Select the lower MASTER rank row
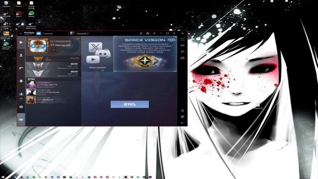This screenshot has height=179, width=318. pos(53,74)
